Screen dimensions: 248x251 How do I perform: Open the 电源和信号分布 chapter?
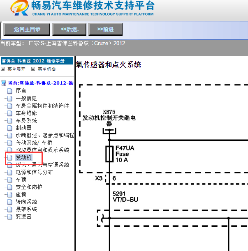(x=34, y=172)
